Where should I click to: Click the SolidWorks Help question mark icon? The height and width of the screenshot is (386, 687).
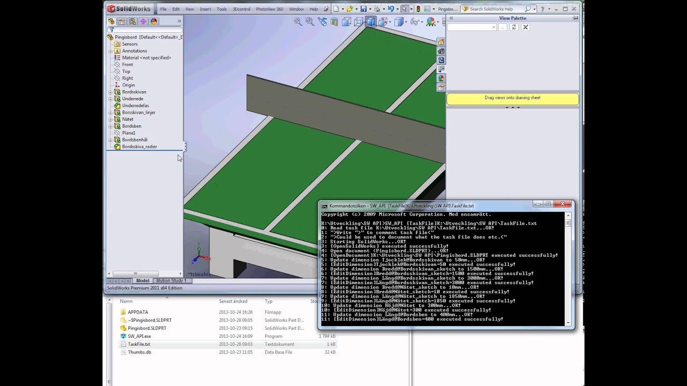point(543,9)
